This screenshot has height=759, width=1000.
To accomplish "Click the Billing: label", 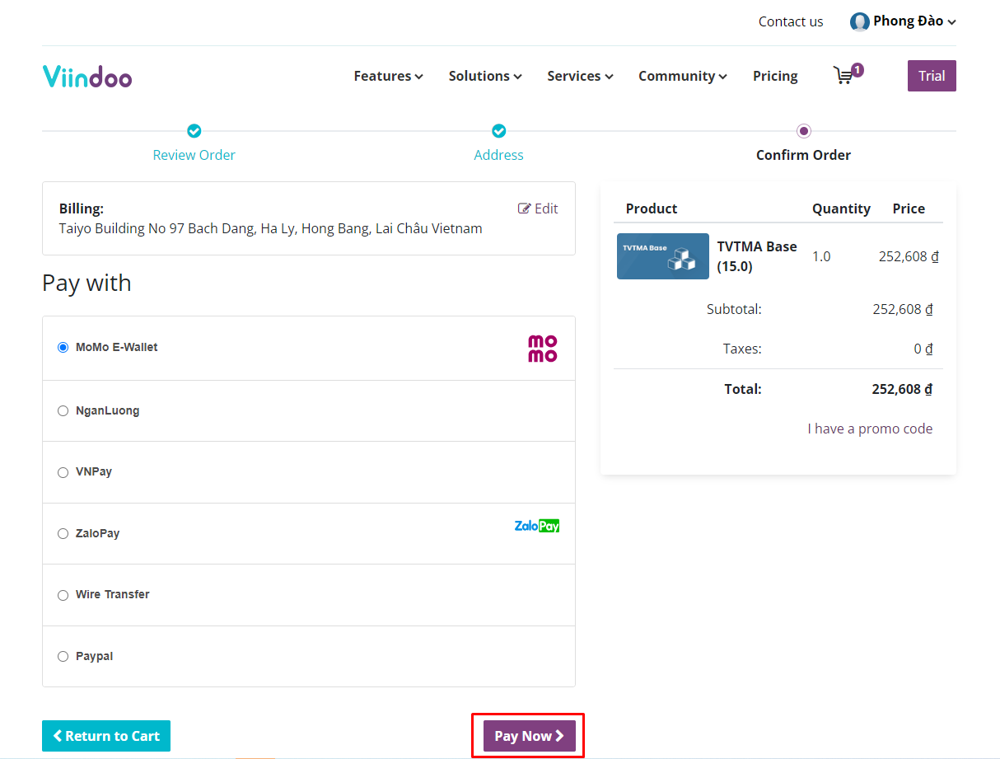I will 82,208.
